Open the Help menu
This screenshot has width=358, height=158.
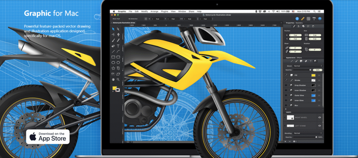point(199,11)
